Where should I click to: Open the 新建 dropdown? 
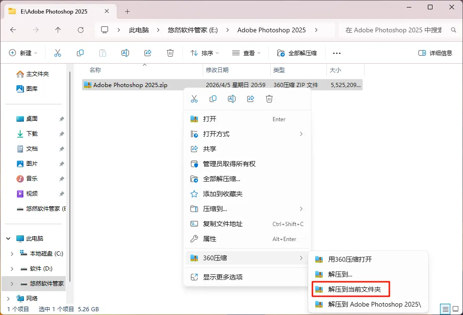pyautogui.click(x=23, y=53)
